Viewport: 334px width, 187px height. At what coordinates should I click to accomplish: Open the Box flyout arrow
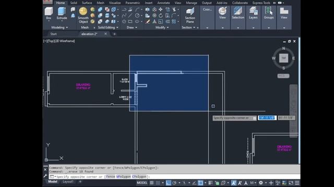(49, 21)
